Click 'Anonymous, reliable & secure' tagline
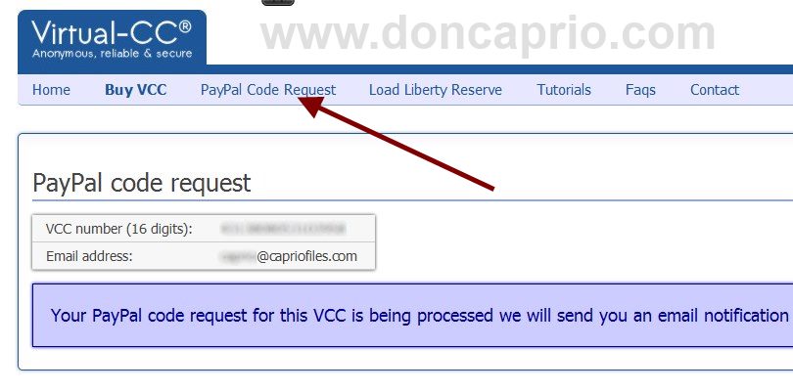The width and height of the screenshot is (793, 392). (113, 54)
